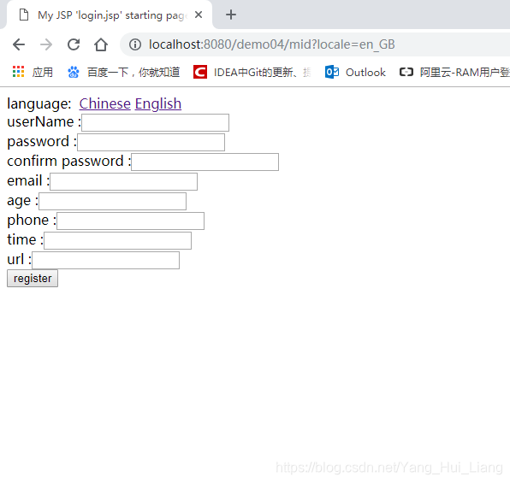
Task: Click the 'confirm password :' label
Action: tap(69, 162)
